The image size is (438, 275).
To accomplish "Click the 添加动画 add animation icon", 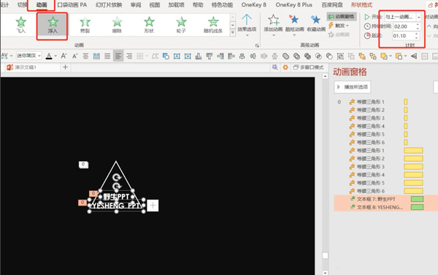I will point(273,25).
